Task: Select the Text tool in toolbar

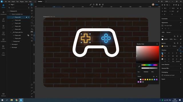Action: tap(32, 14)
